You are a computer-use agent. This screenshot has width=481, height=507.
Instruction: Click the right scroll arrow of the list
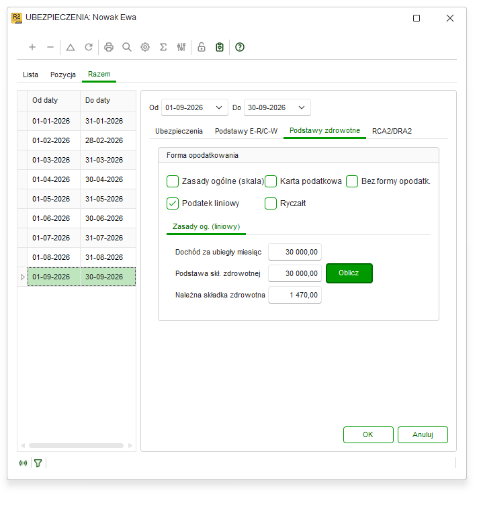[130, 446]
